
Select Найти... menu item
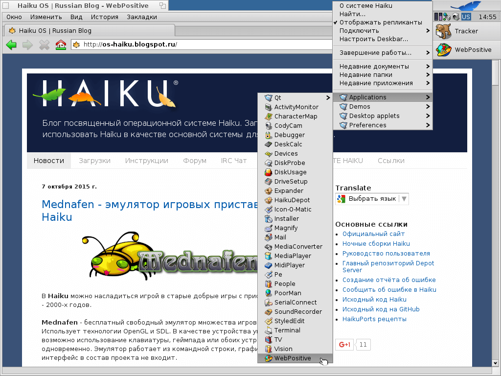[x=383, y=14]
